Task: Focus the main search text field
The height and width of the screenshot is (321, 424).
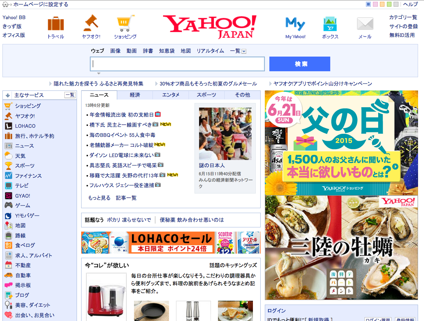Action: point(177,64)
